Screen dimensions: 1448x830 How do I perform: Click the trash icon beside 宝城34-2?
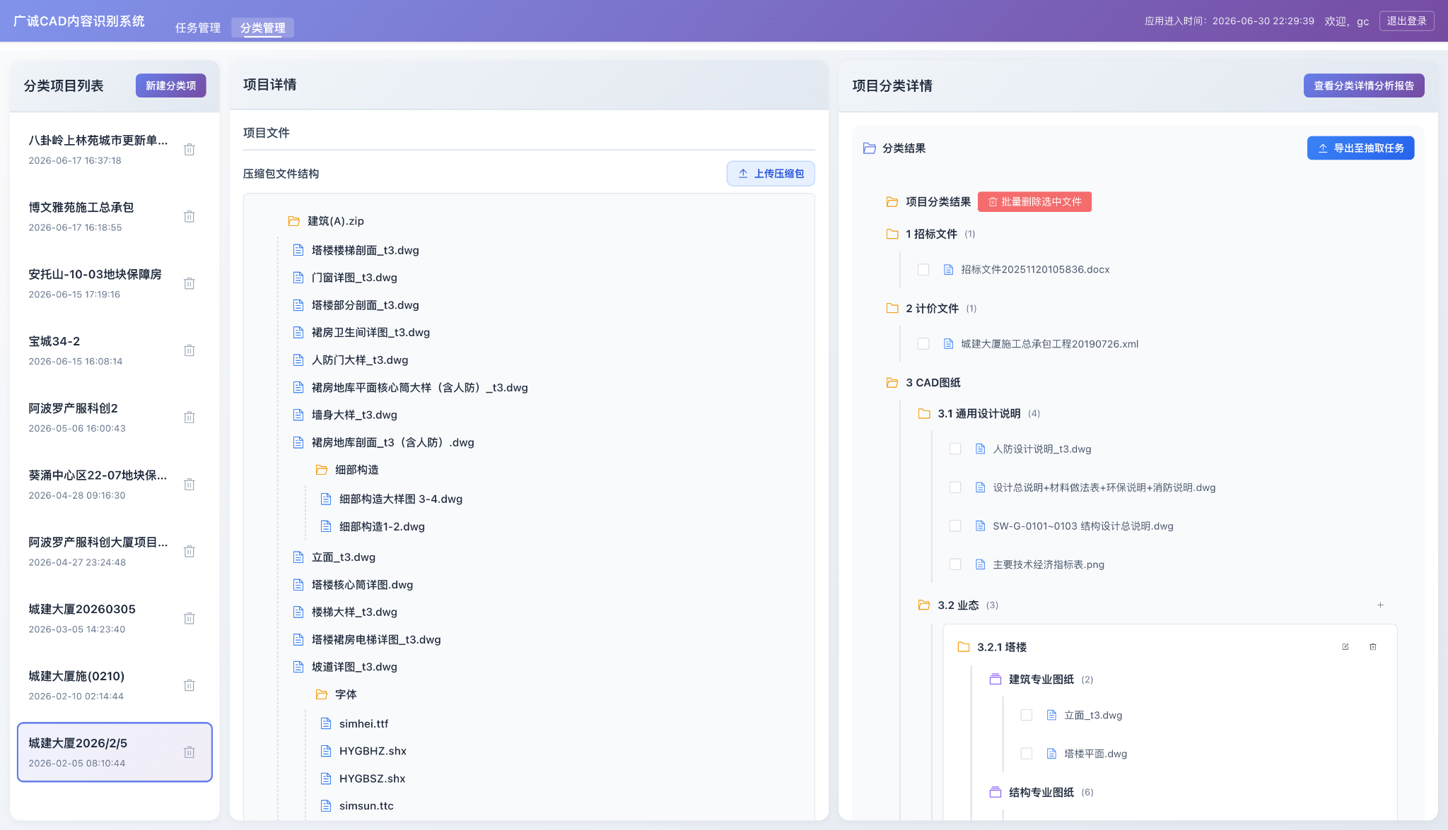pos(189,350)
